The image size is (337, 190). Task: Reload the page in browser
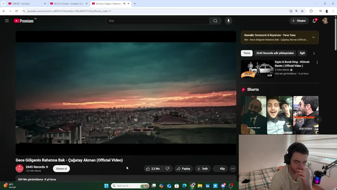(x=16, y=11)
